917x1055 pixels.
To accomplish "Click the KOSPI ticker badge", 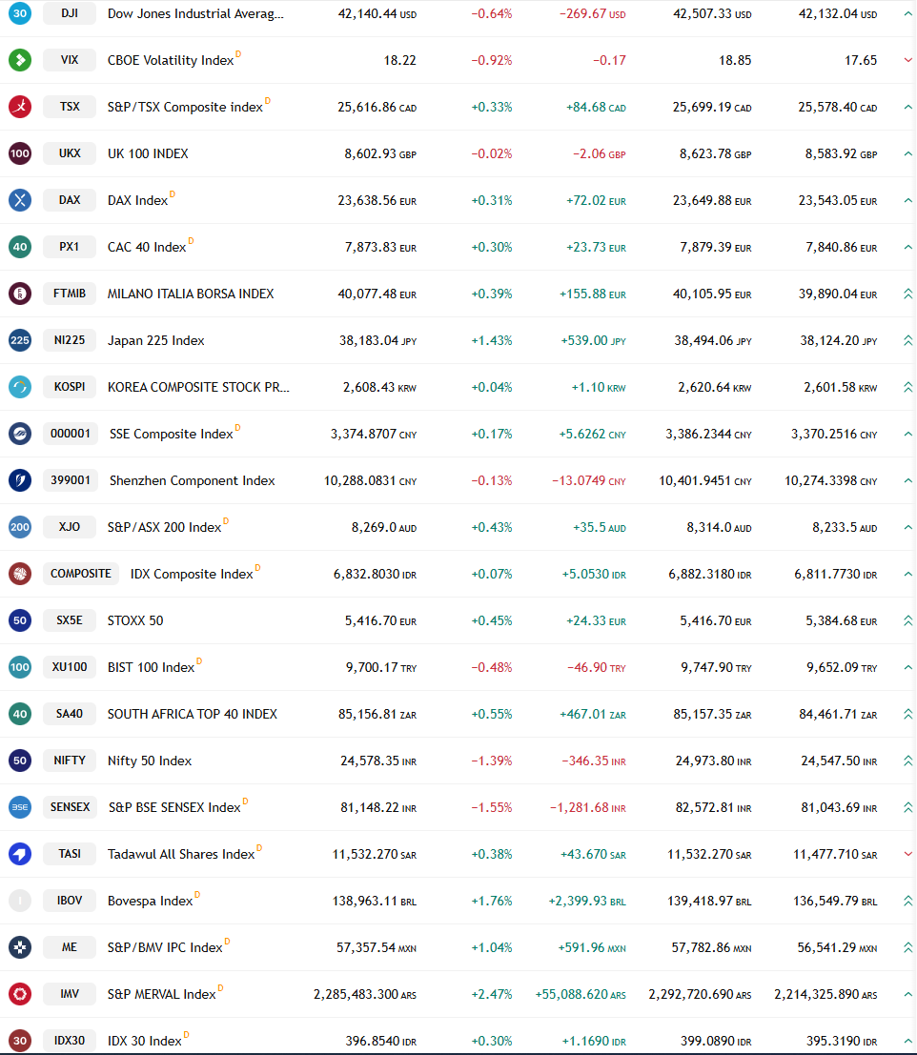I will pos(70,387).
